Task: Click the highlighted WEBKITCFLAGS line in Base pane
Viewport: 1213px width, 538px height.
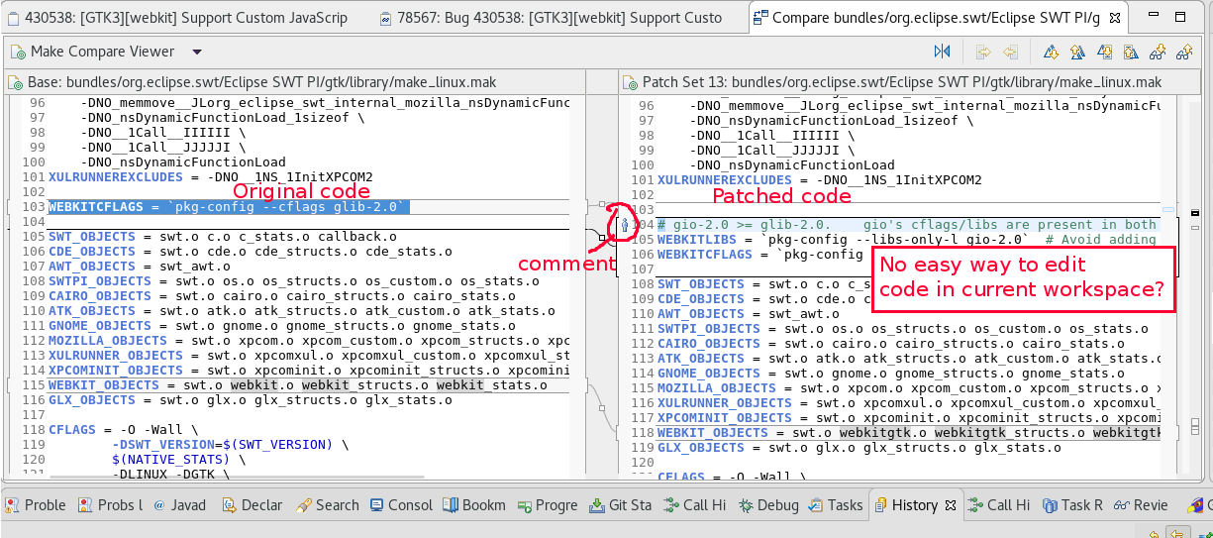Action: (228, 207)
